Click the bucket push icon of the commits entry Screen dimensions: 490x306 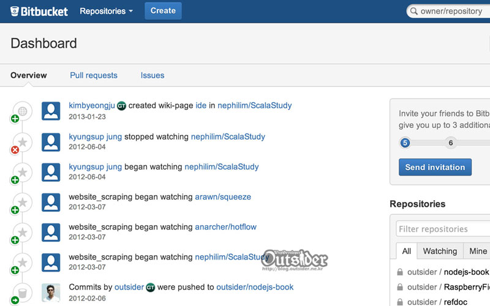pyautogui.click(x=23, y=293)
